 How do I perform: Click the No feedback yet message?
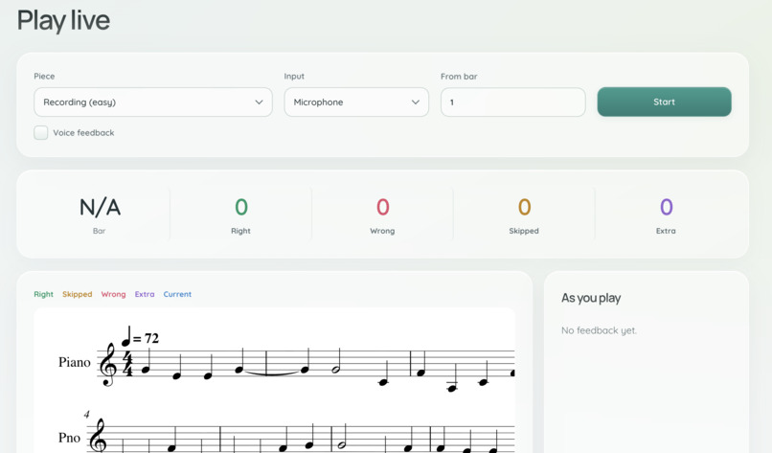tap(599, 330)
